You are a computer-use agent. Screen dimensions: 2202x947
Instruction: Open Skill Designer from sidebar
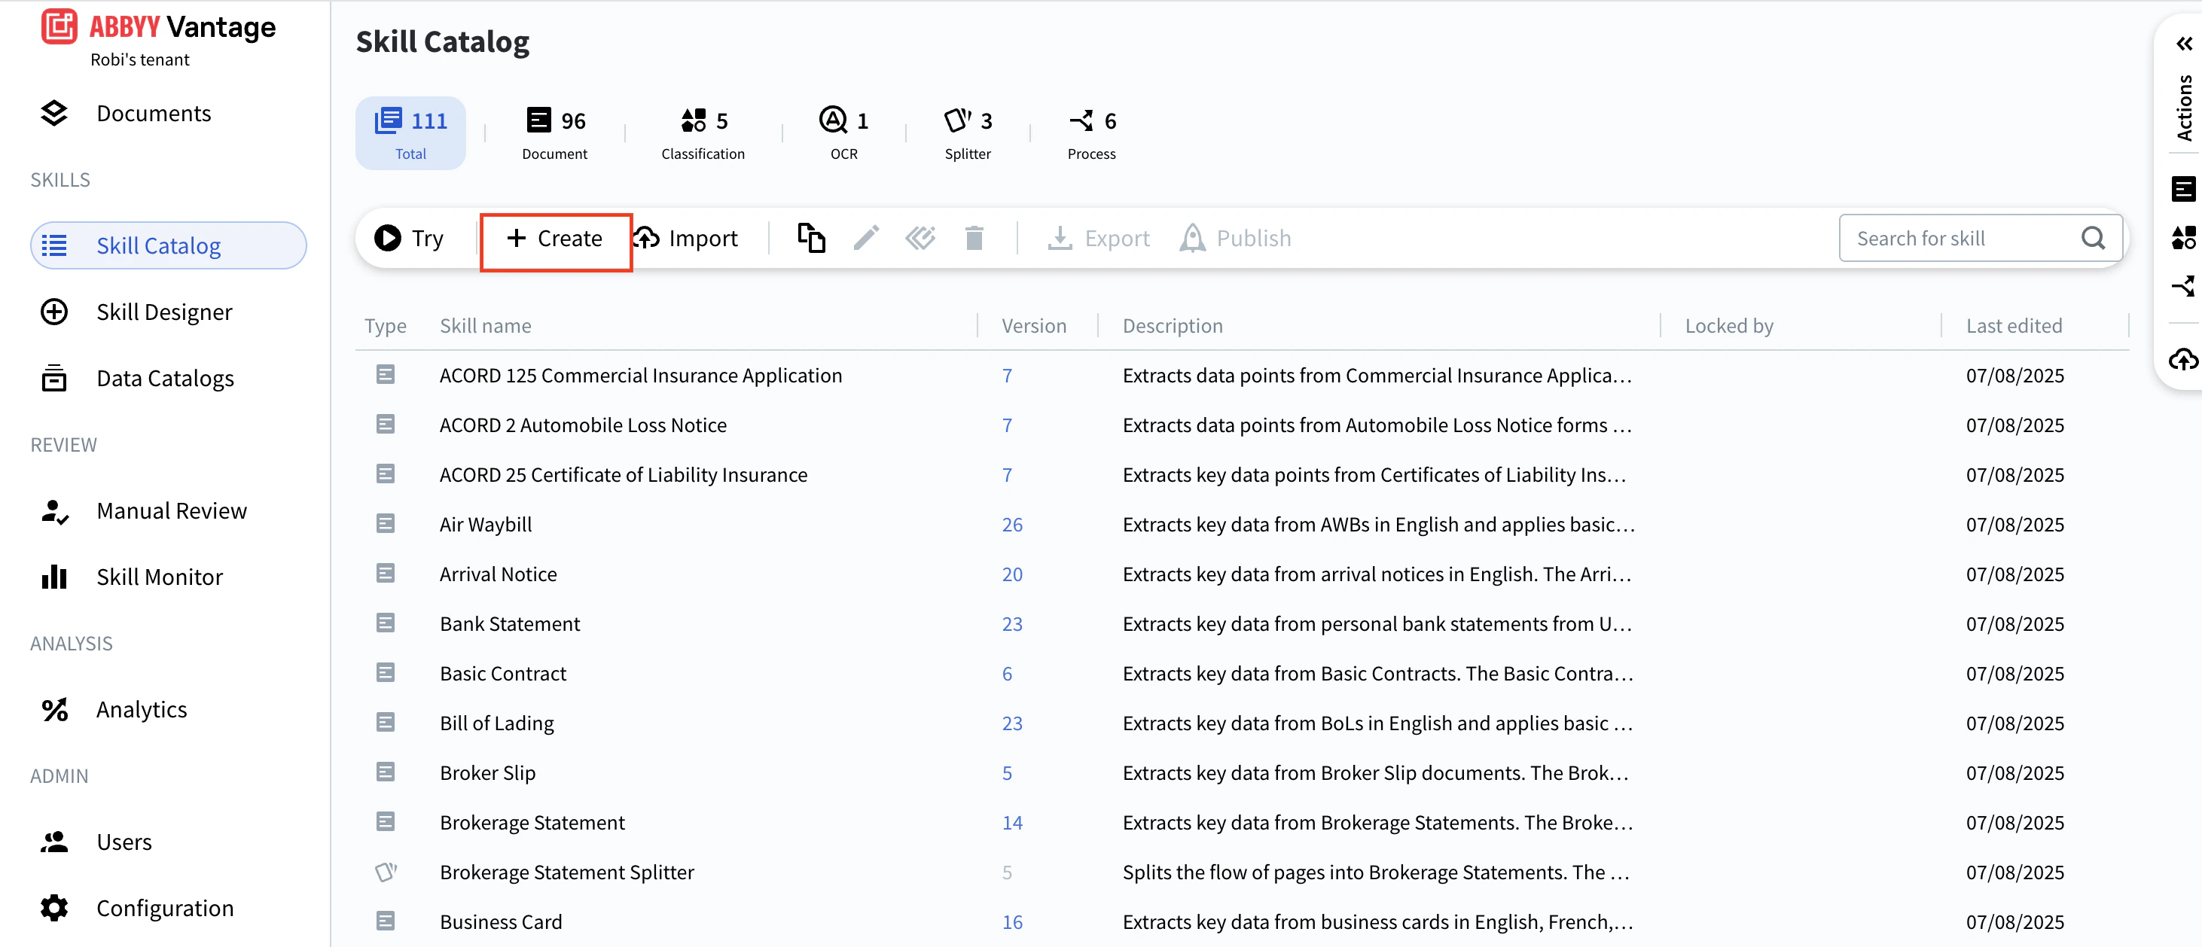pyautogui.click(x=164, y=312)
